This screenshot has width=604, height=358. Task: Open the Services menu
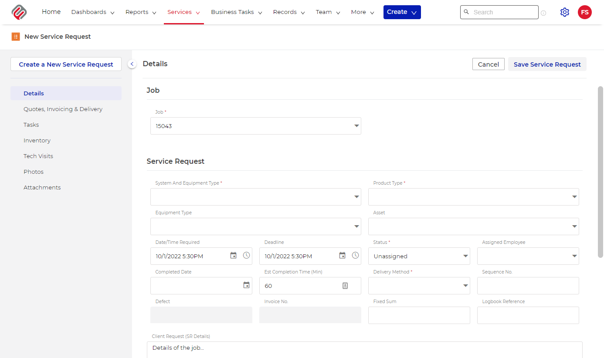click(184, 12)
